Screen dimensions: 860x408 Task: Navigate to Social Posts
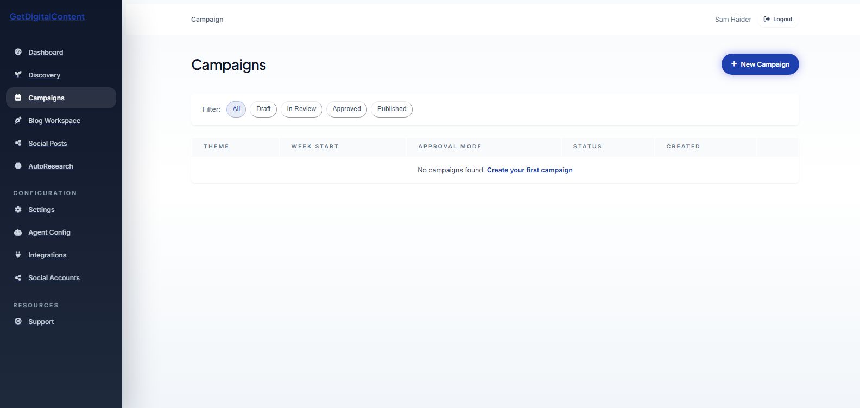(61, 143)
